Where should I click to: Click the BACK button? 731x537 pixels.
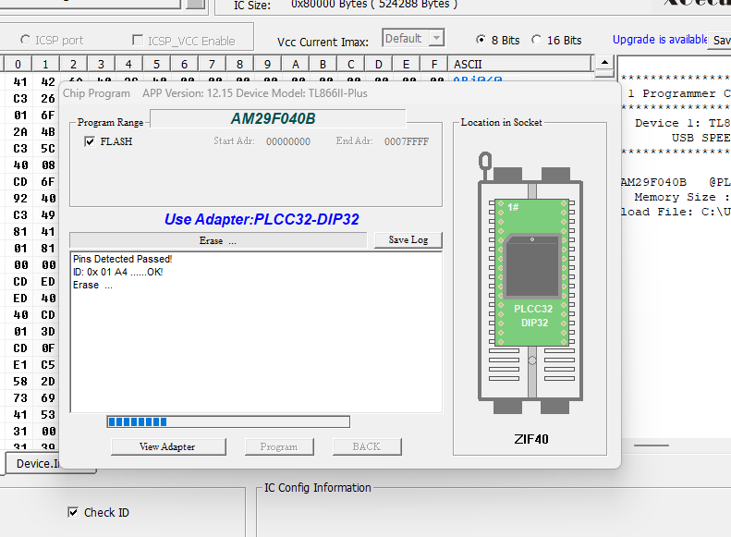tap(366, 446)
